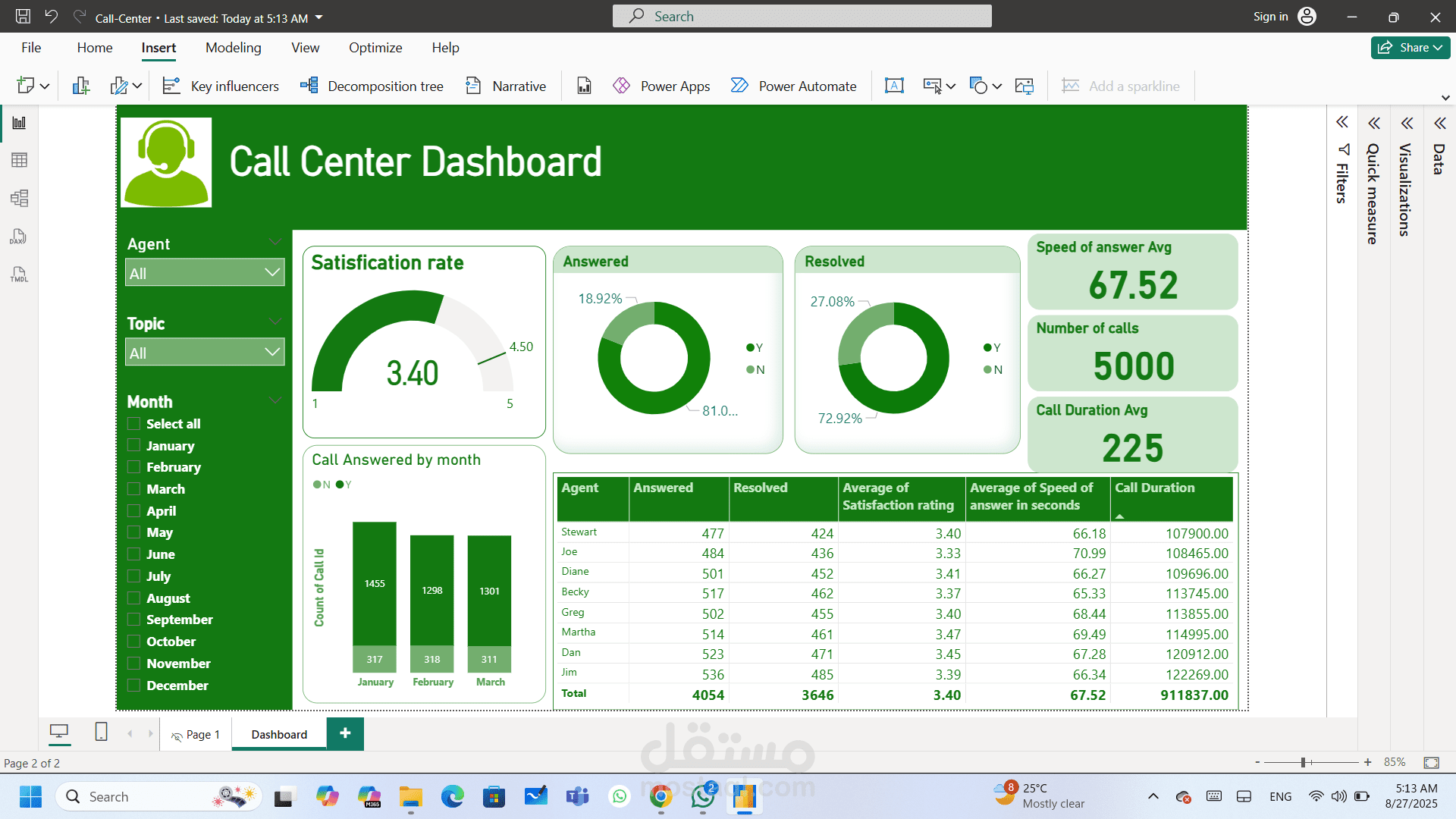
Task: Insert an Image onto the report
Action: click(1024, 86)
